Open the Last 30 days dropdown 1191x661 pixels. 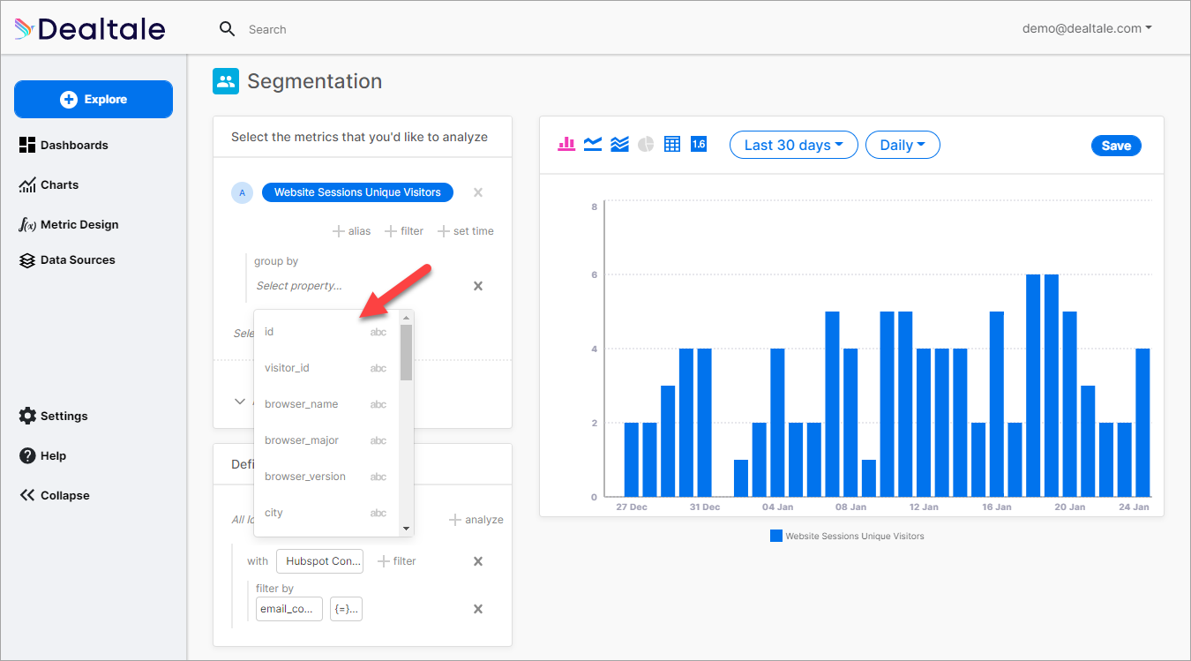coord(794,145)
